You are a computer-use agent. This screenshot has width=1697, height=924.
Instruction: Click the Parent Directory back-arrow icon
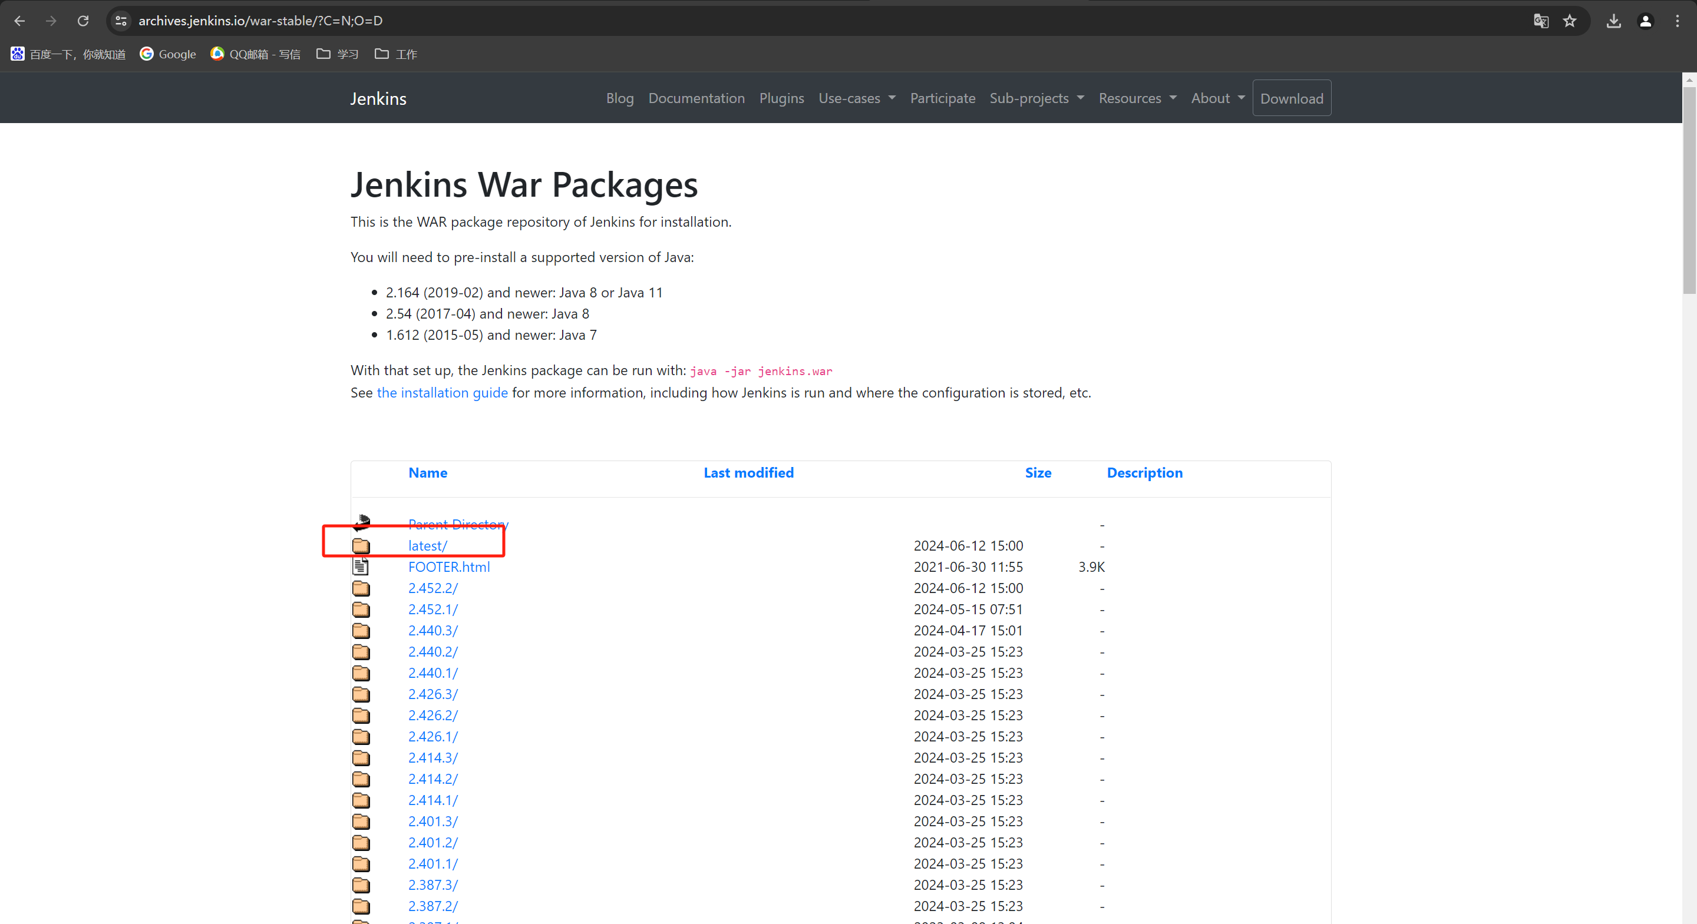point(362,523)
